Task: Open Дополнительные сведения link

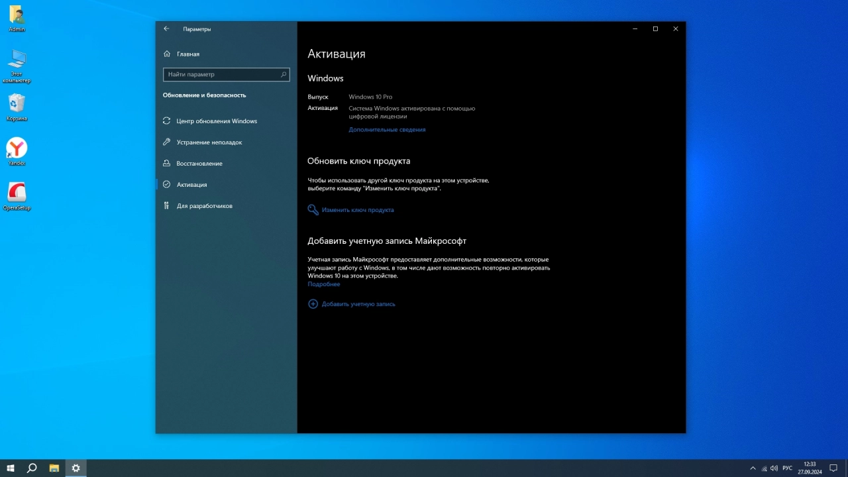Action: (x=387, y=130)
